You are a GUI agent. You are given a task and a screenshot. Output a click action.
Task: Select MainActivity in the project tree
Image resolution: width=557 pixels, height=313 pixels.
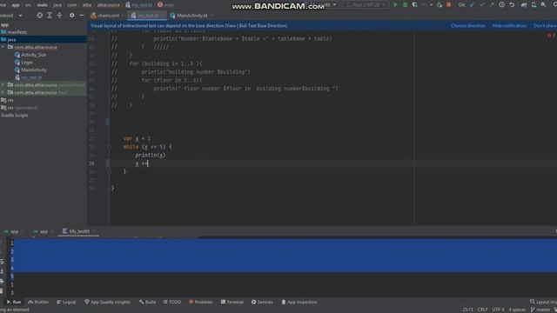[30, 70]
